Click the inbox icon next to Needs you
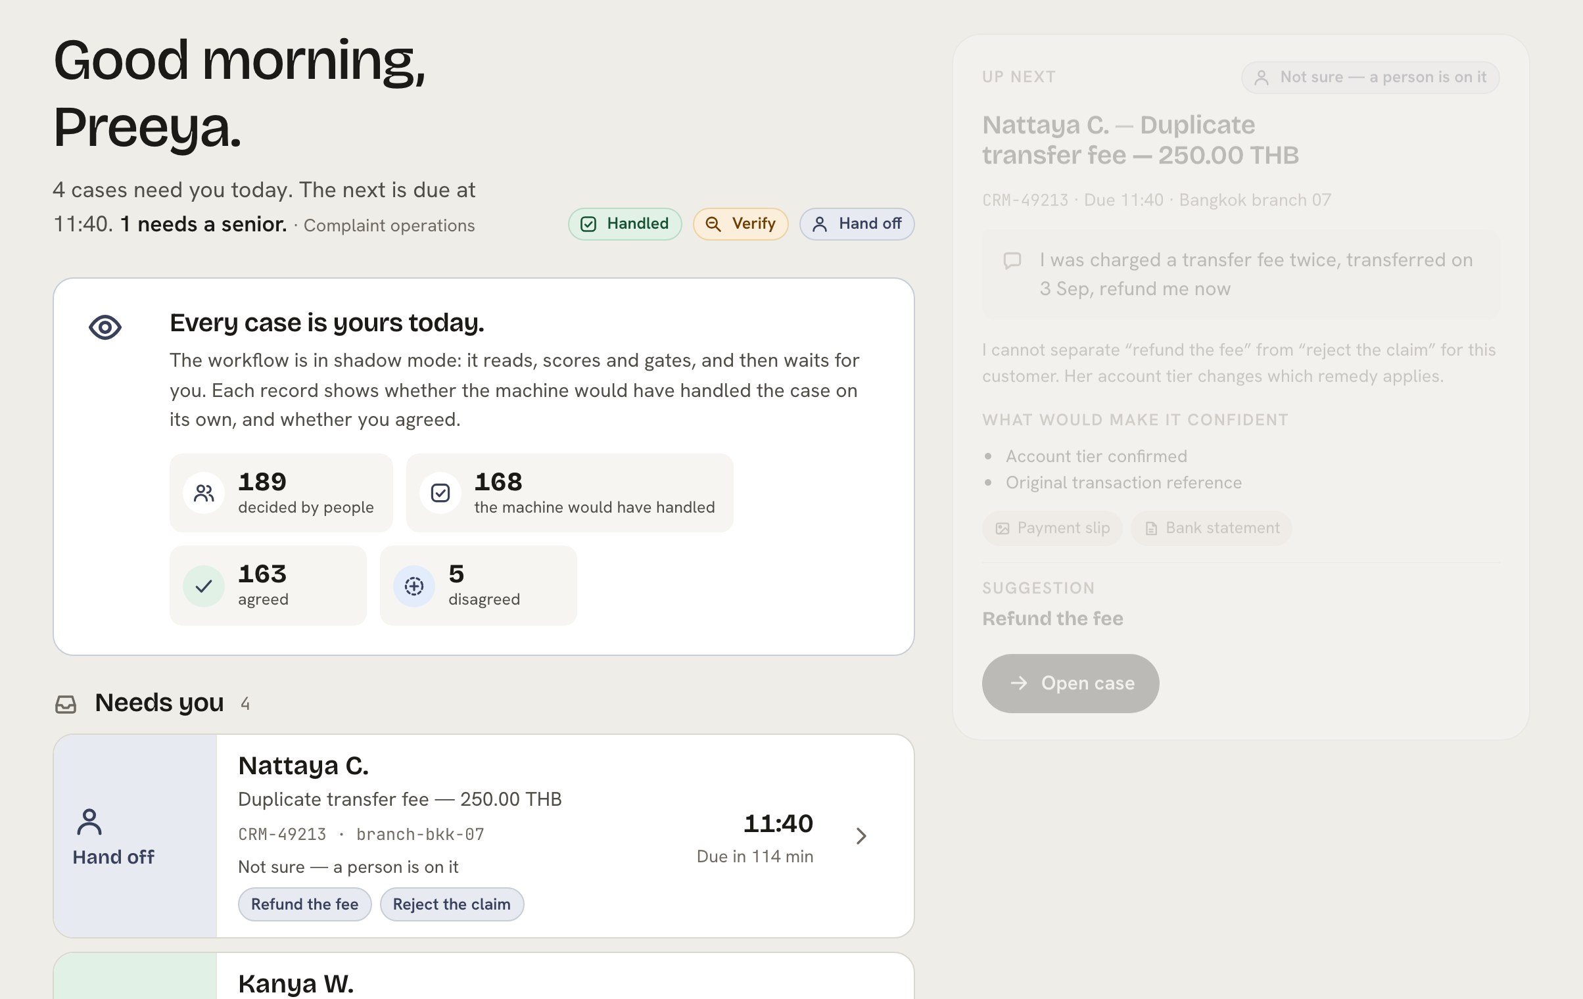 tap(66, 705)
